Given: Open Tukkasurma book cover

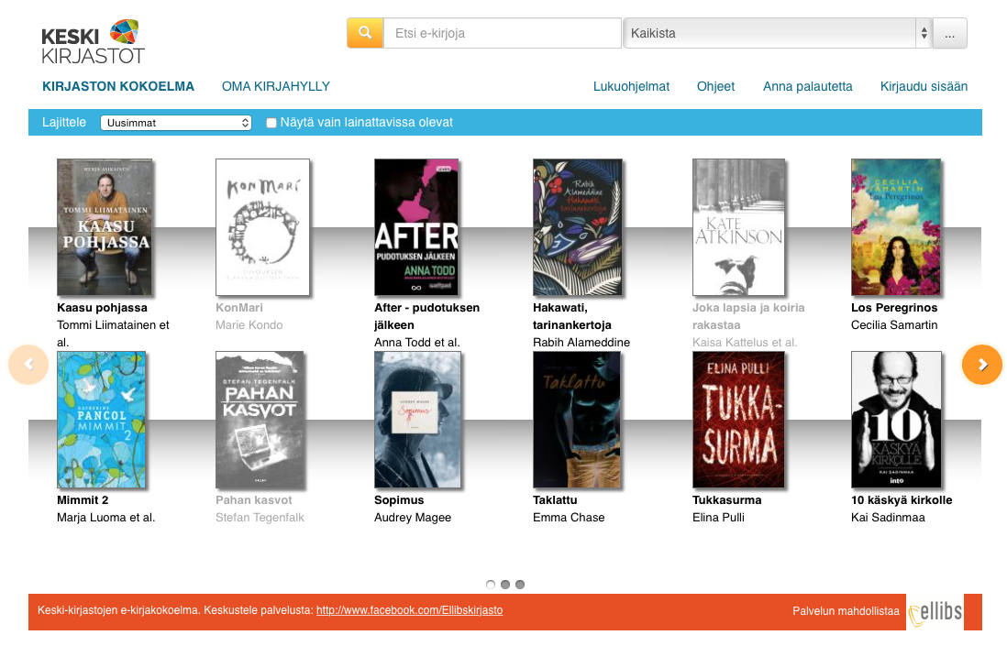Looking at the screenshot, I should pos(738,420).
